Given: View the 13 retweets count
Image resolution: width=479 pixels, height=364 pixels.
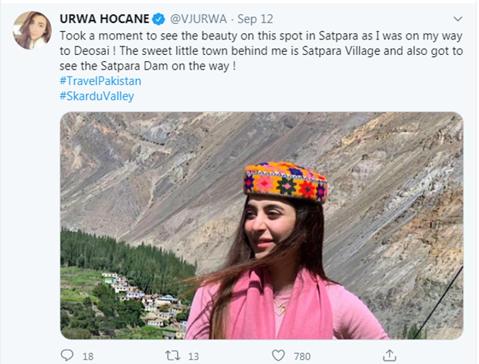Looking at the screenshot, I should [193, 356].
